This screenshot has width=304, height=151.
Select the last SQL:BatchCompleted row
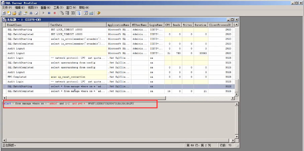pos(20,91)
